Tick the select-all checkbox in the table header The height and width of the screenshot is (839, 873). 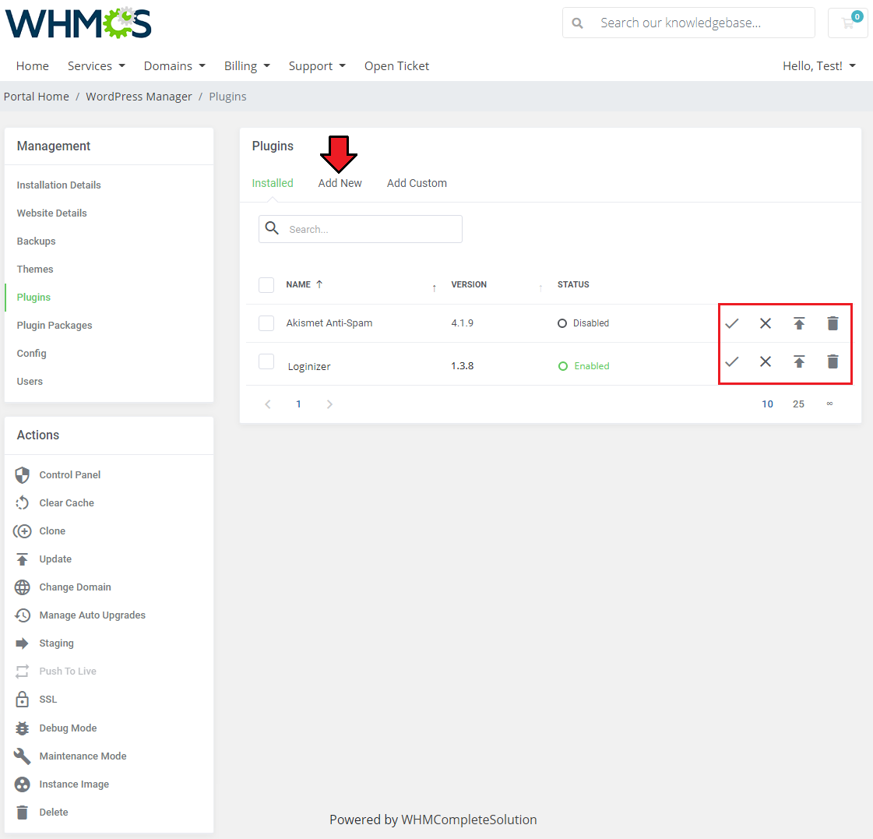pos(266,284)
